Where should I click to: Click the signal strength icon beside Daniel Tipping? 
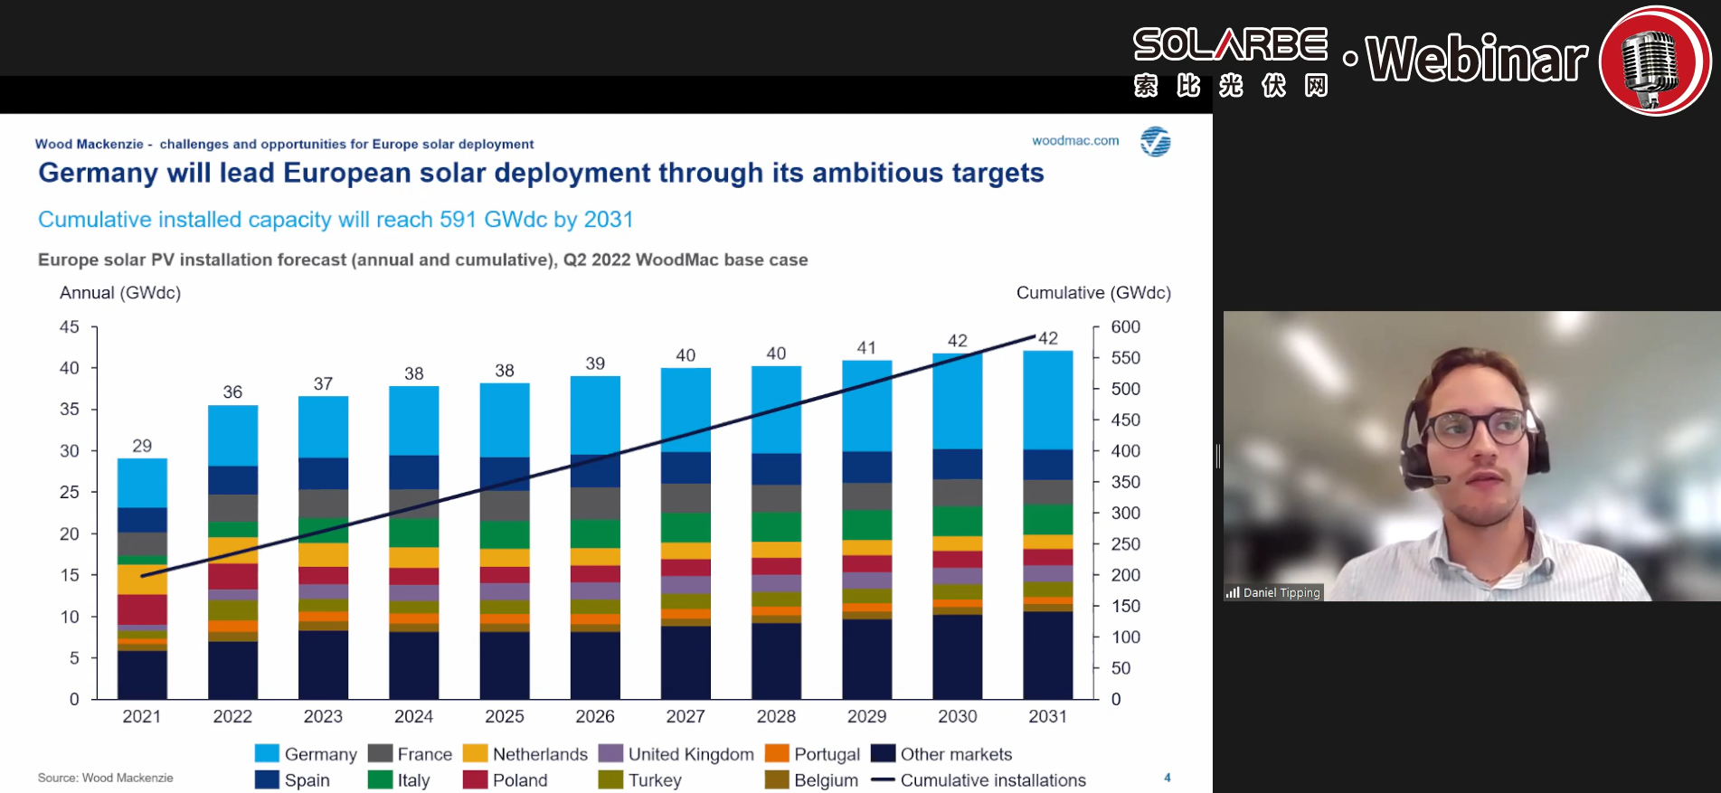pyautogui.click(x=1233, y=593)
